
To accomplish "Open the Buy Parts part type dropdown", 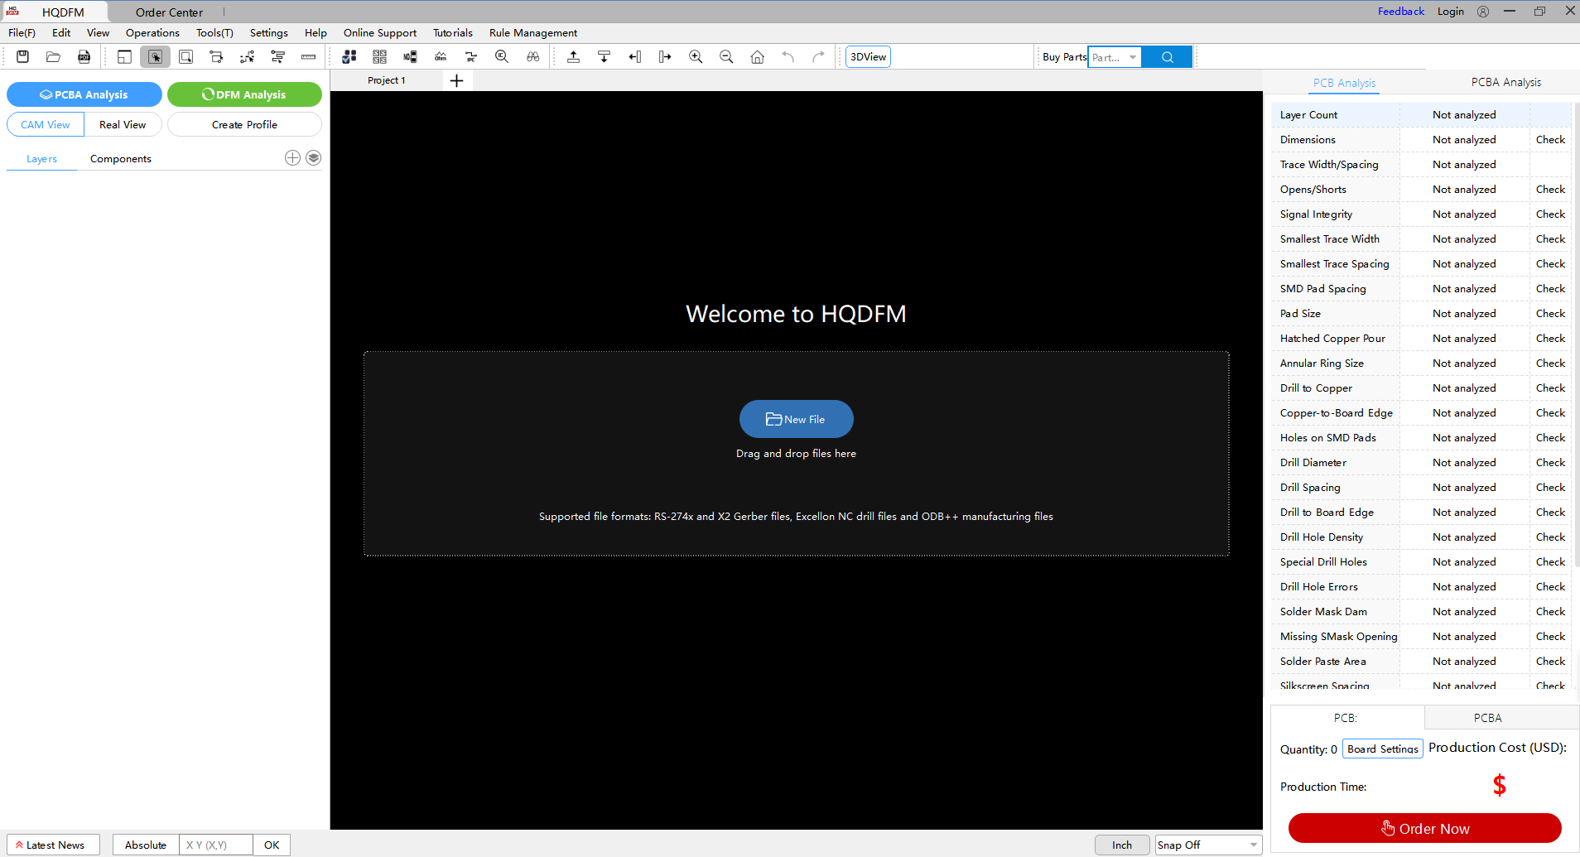I will [1132, 56].
